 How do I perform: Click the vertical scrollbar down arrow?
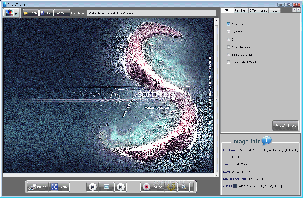[216, 175]
